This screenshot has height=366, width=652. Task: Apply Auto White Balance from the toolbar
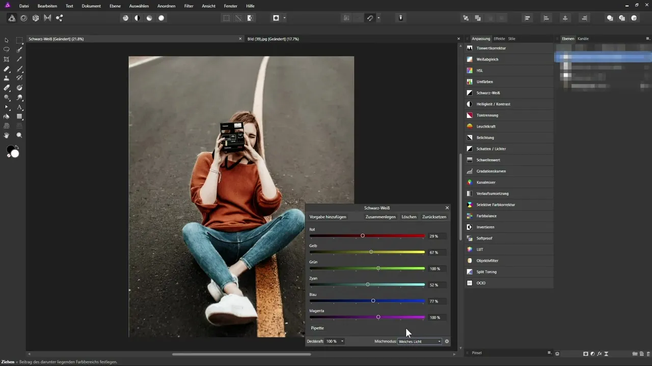click(x=161, y=18)
